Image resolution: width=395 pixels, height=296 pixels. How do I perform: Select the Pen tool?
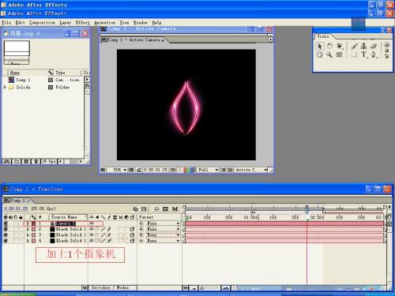tap(374, 54)
